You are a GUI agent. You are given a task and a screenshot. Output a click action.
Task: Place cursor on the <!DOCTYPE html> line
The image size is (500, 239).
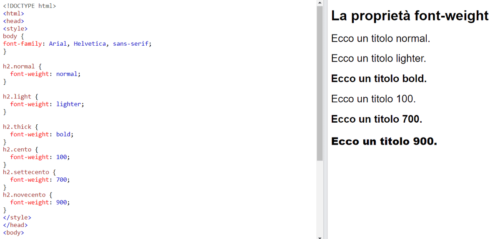click(30, 6)
